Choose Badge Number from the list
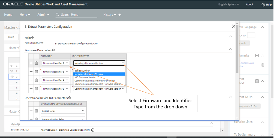Screen dimensions: 274x138 pos(99,71)
